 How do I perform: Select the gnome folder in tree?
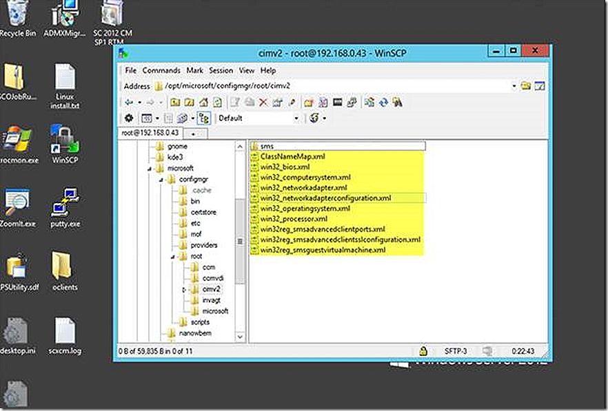[177, 147]
